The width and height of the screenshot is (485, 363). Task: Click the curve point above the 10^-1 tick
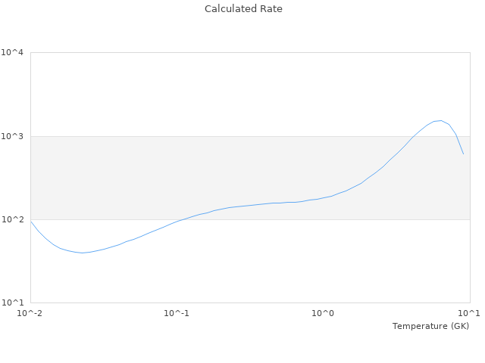177,222
